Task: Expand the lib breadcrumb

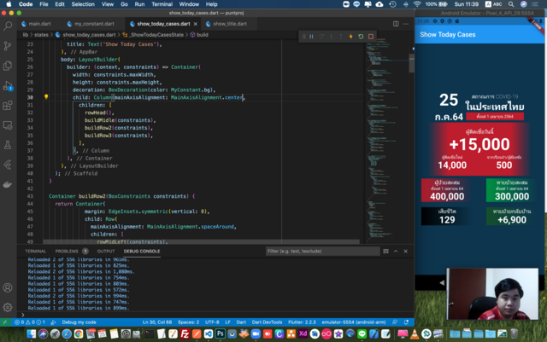Action: coord(26,35)
